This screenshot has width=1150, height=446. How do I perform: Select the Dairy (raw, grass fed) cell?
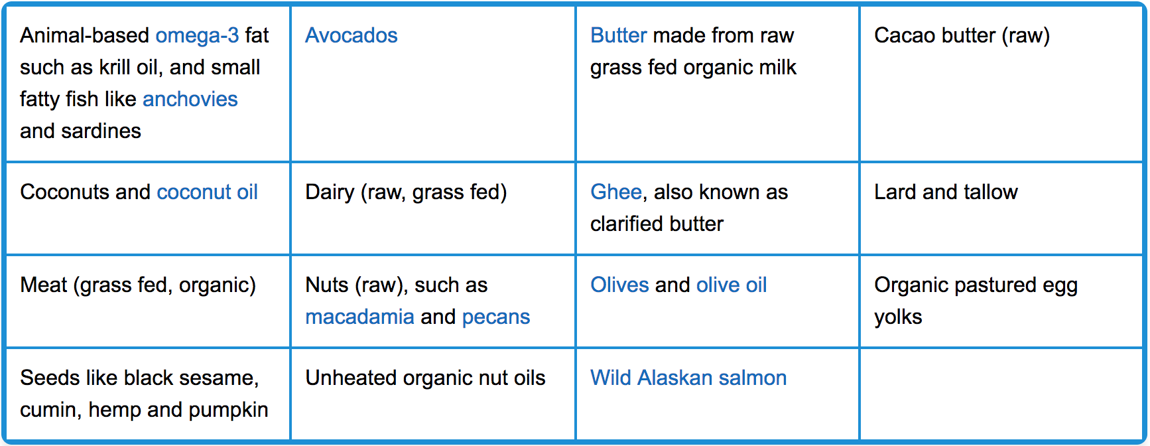click(x=433, y=208)
